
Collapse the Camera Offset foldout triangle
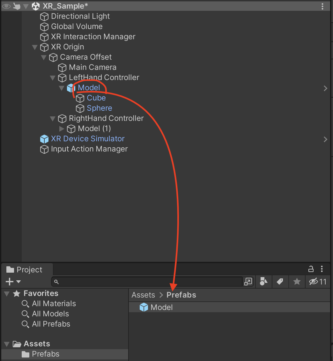click(44, 57)
